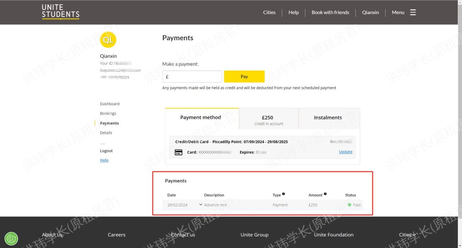Open Bookings in the sidebar

(x=108, y=114)
